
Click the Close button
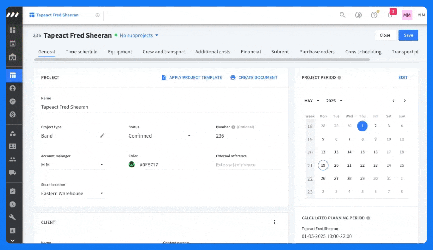[x=385, y=35]
